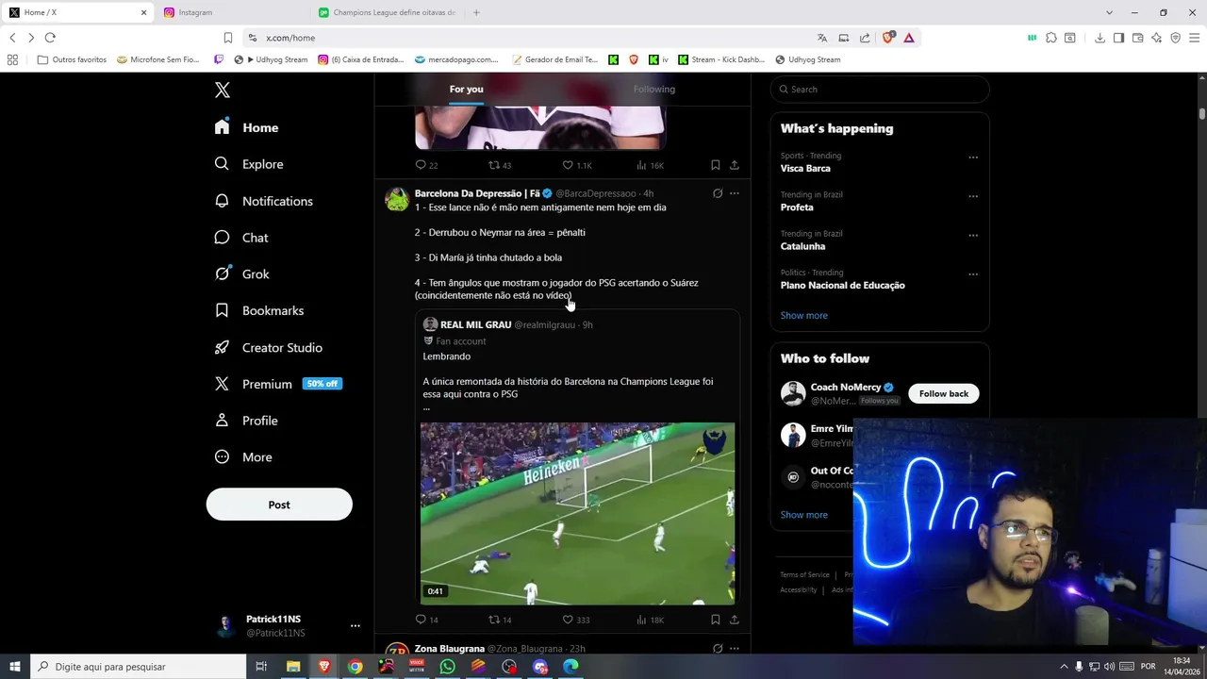Open Creator Studio

coord(269,347)
